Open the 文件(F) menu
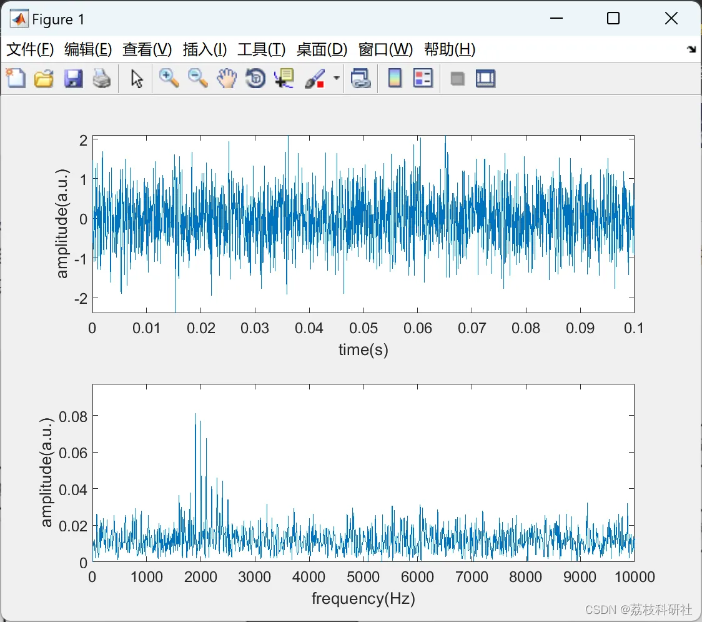This screenshot has height=622, width=702. tap(30, 49)
